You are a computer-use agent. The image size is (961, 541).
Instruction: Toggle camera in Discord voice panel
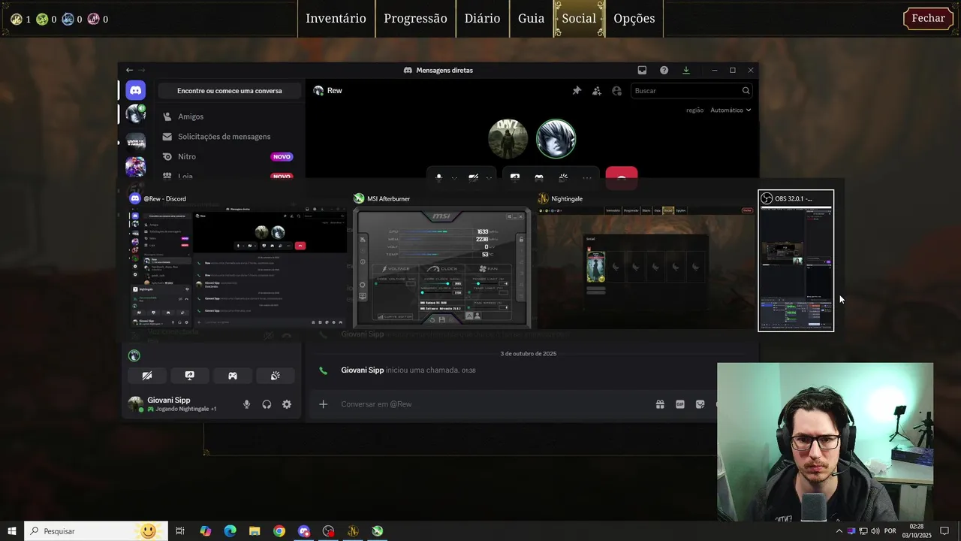147,376
